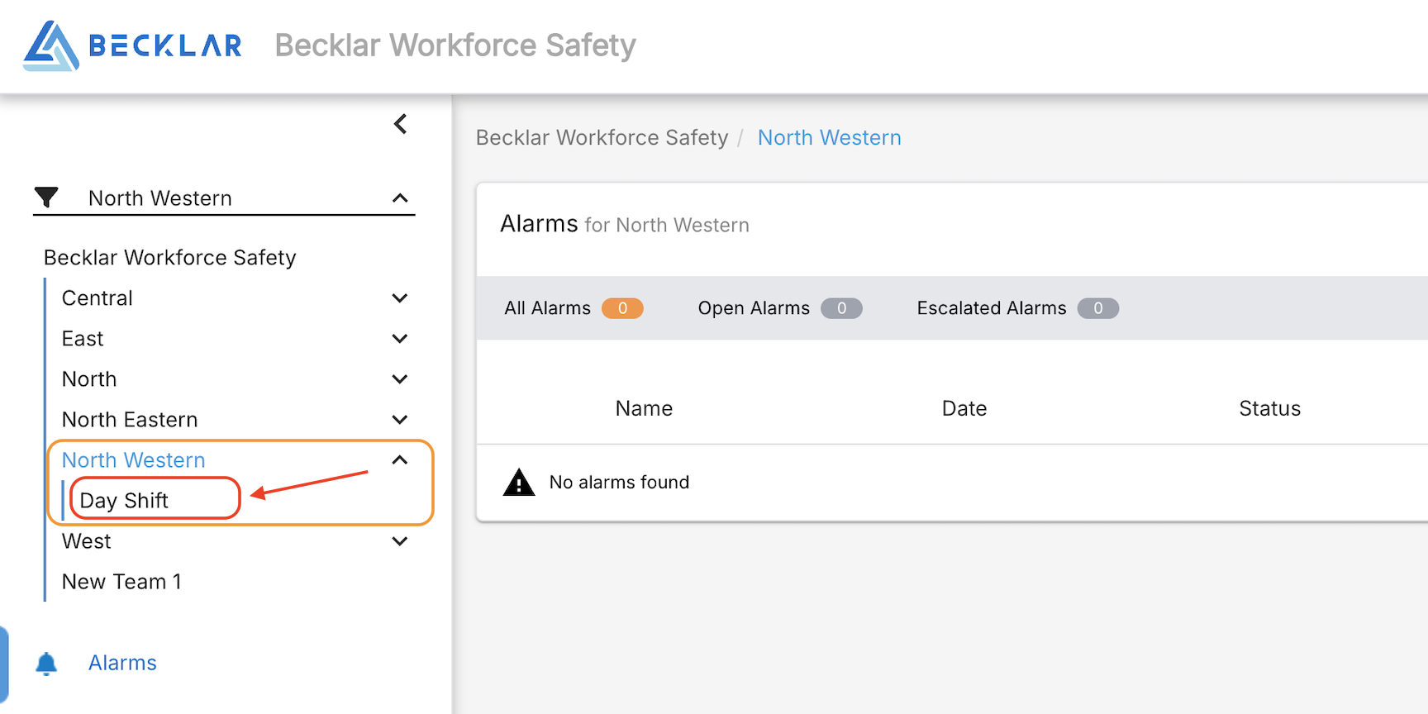Screen dimensions: 1428x714
Task: Click the Escalated Alarms count badge
Action: pos(1098,308)
